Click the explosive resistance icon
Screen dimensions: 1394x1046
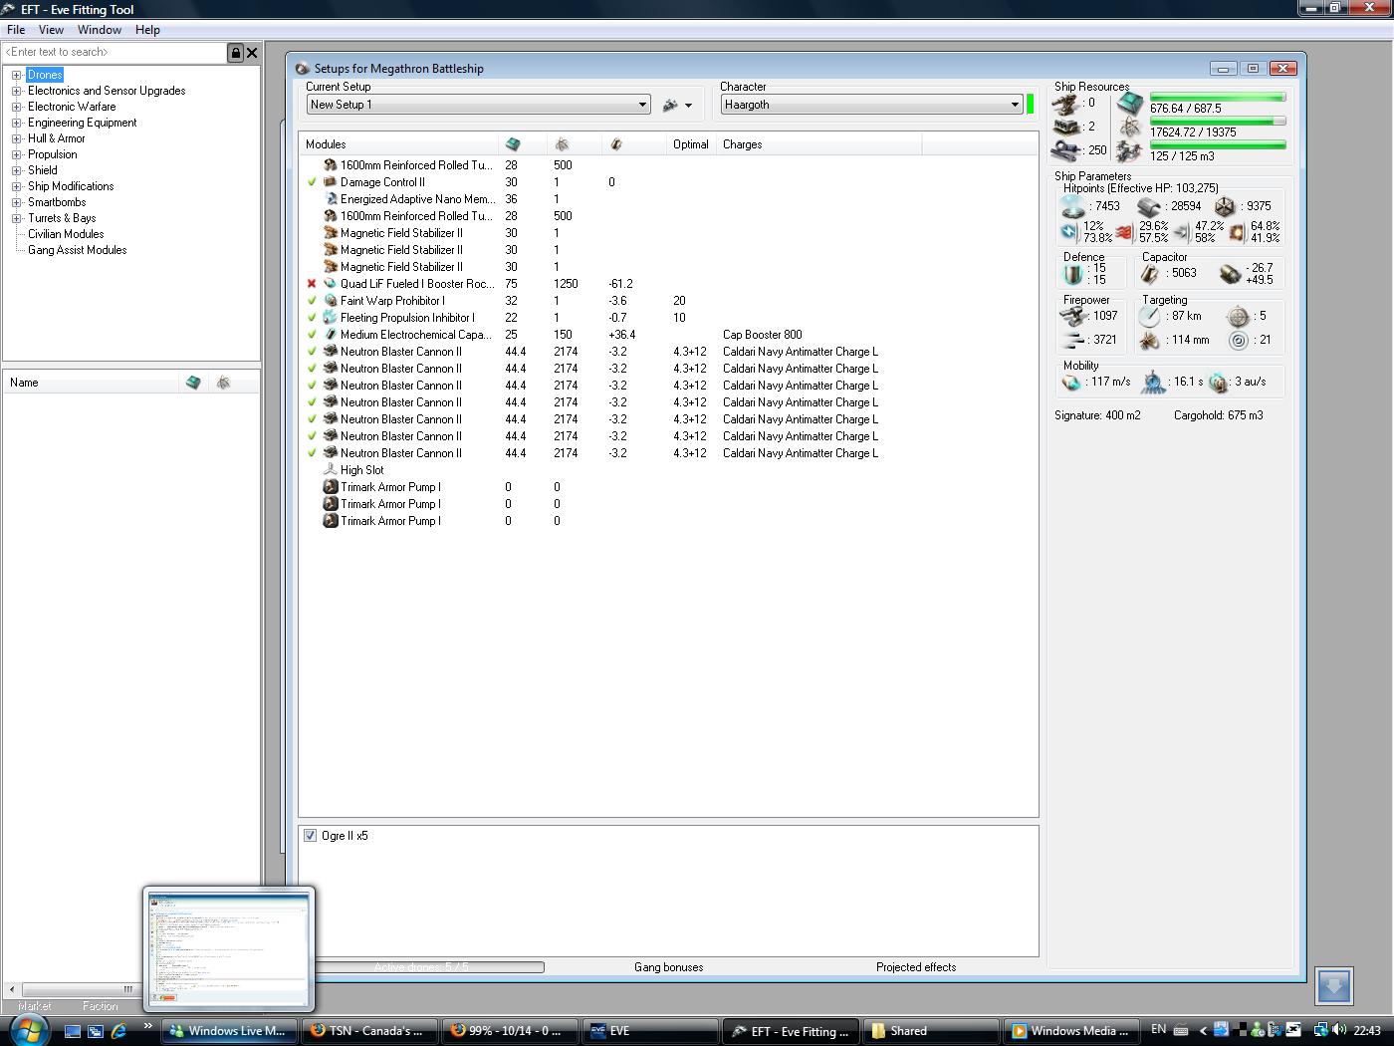tap(1238, 232)
